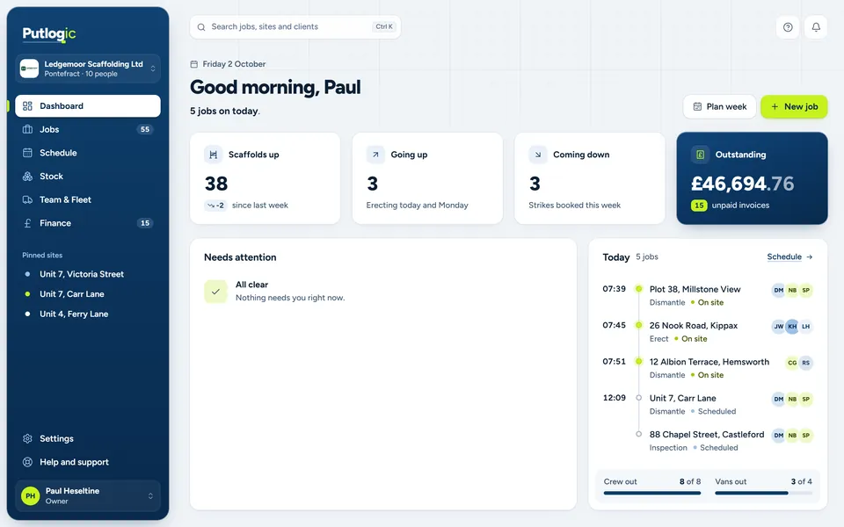Expand the Ledgemoor Scaffolding Ltd company switcher
Viewport: 844px width, 527px height.
(x=88, y=69)
